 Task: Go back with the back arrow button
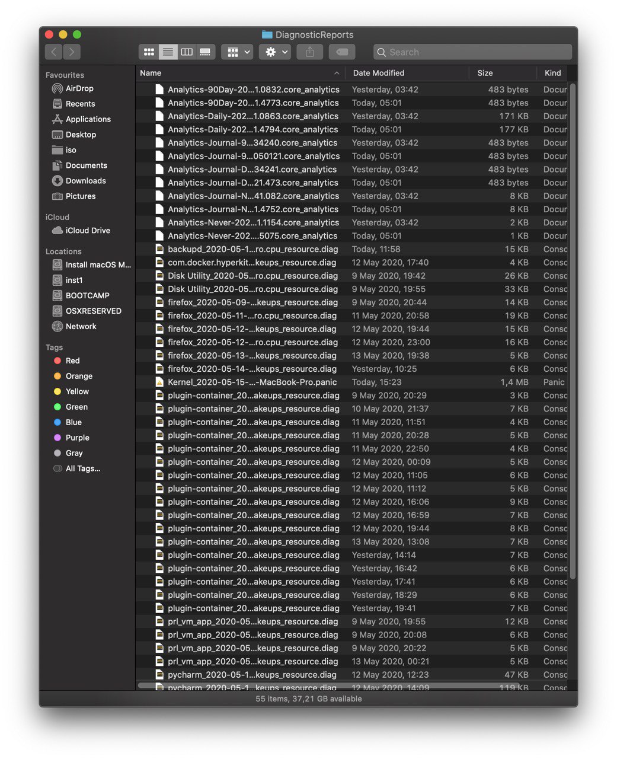[54, 52]
